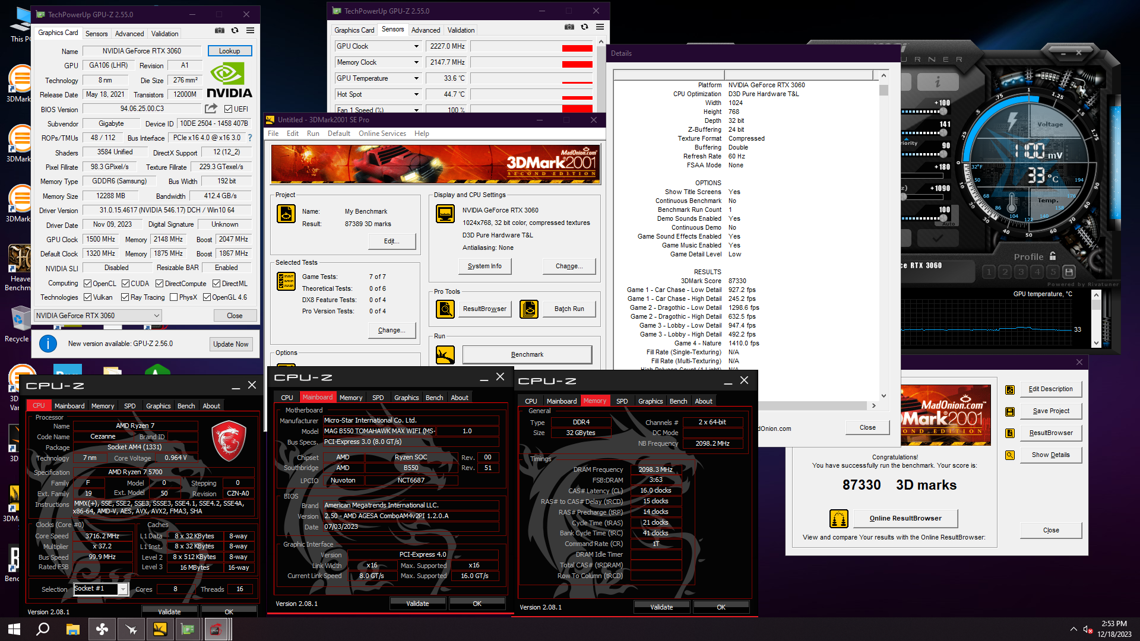
Task: Click the Lookup button in GPU-Z
Action: click(230, 51)
